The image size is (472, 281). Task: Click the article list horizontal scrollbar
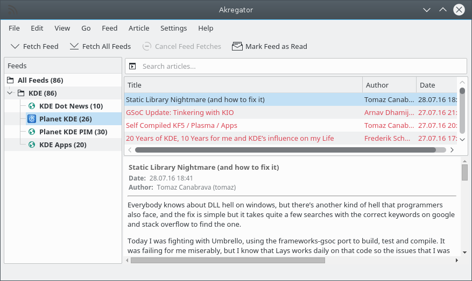click(285, 150)
